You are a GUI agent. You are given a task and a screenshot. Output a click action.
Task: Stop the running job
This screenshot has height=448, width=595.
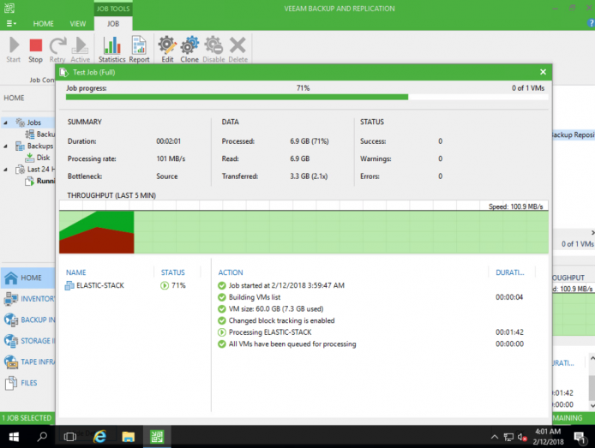click(35, 50)
